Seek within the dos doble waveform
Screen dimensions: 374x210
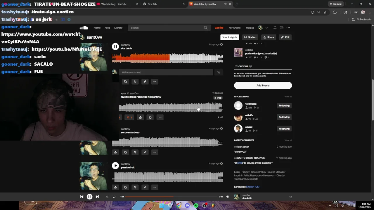[167, 58]
